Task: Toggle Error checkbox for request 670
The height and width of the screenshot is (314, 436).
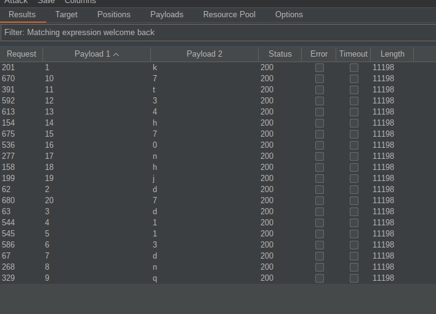Action: [320, 79]
